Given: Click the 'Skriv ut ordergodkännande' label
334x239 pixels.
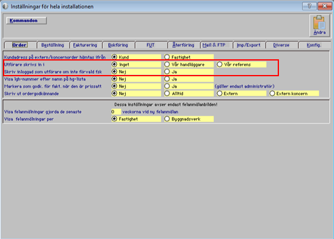Looking at the screenshot, I should 31,94.
